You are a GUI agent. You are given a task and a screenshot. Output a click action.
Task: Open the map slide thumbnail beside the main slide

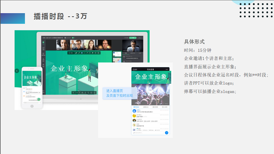click(x=117, y=60)
